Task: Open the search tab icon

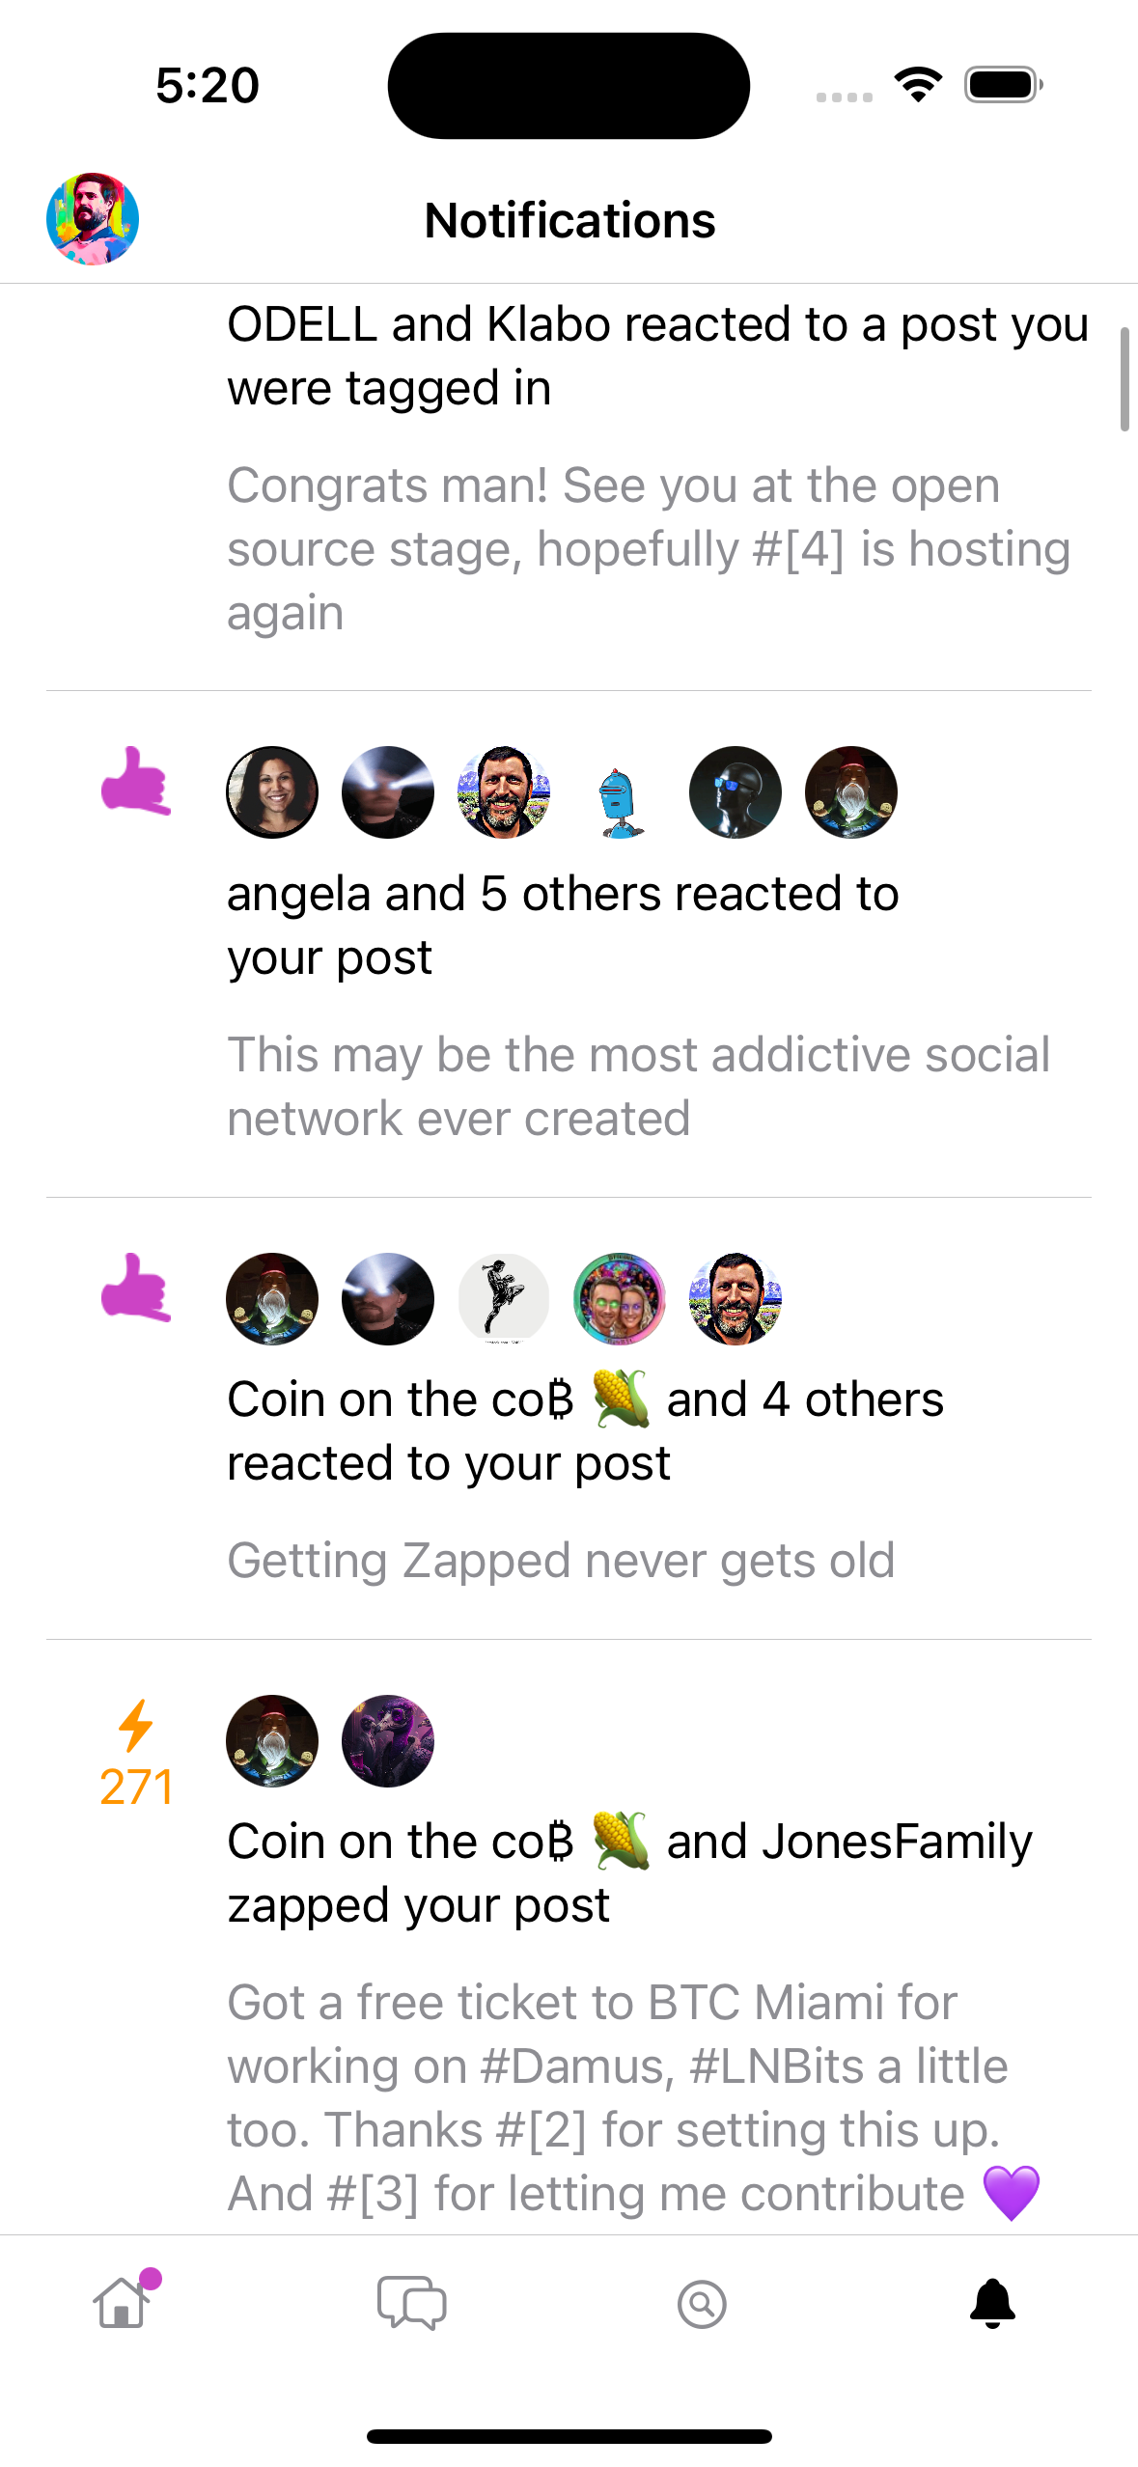Action: pos(702,2304)
